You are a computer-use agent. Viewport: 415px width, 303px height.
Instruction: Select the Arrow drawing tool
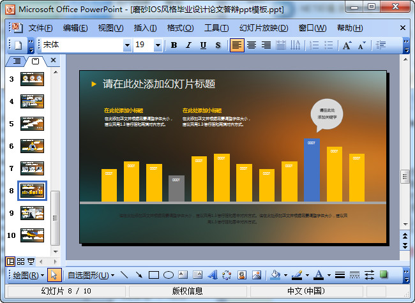tap(139, 275)
